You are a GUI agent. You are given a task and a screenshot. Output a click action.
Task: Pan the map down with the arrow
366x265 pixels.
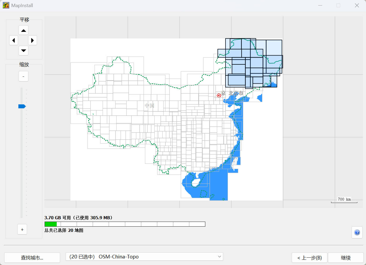[23, 50]
